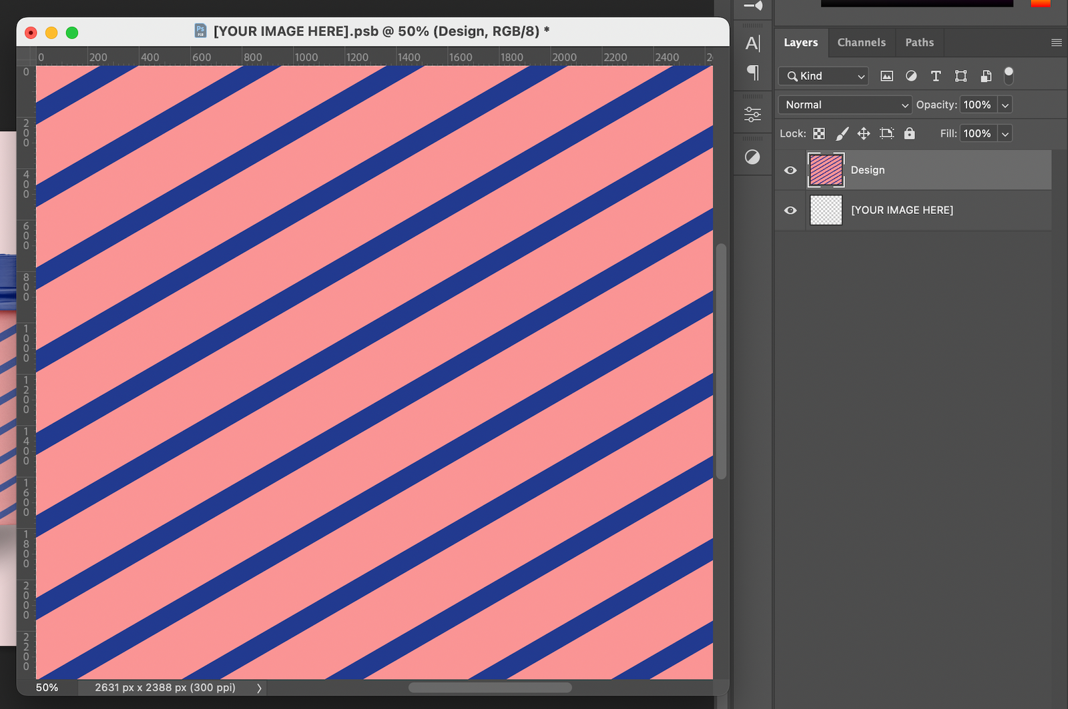
Task: Maximize the document with green button
Action: coord(72,33)
